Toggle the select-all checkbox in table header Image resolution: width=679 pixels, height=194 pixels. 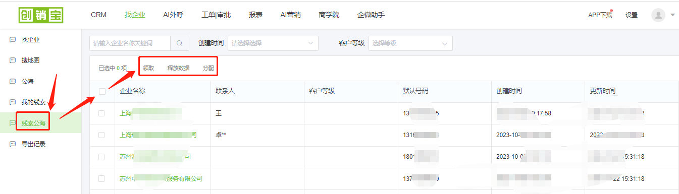(x=102, y=91)
